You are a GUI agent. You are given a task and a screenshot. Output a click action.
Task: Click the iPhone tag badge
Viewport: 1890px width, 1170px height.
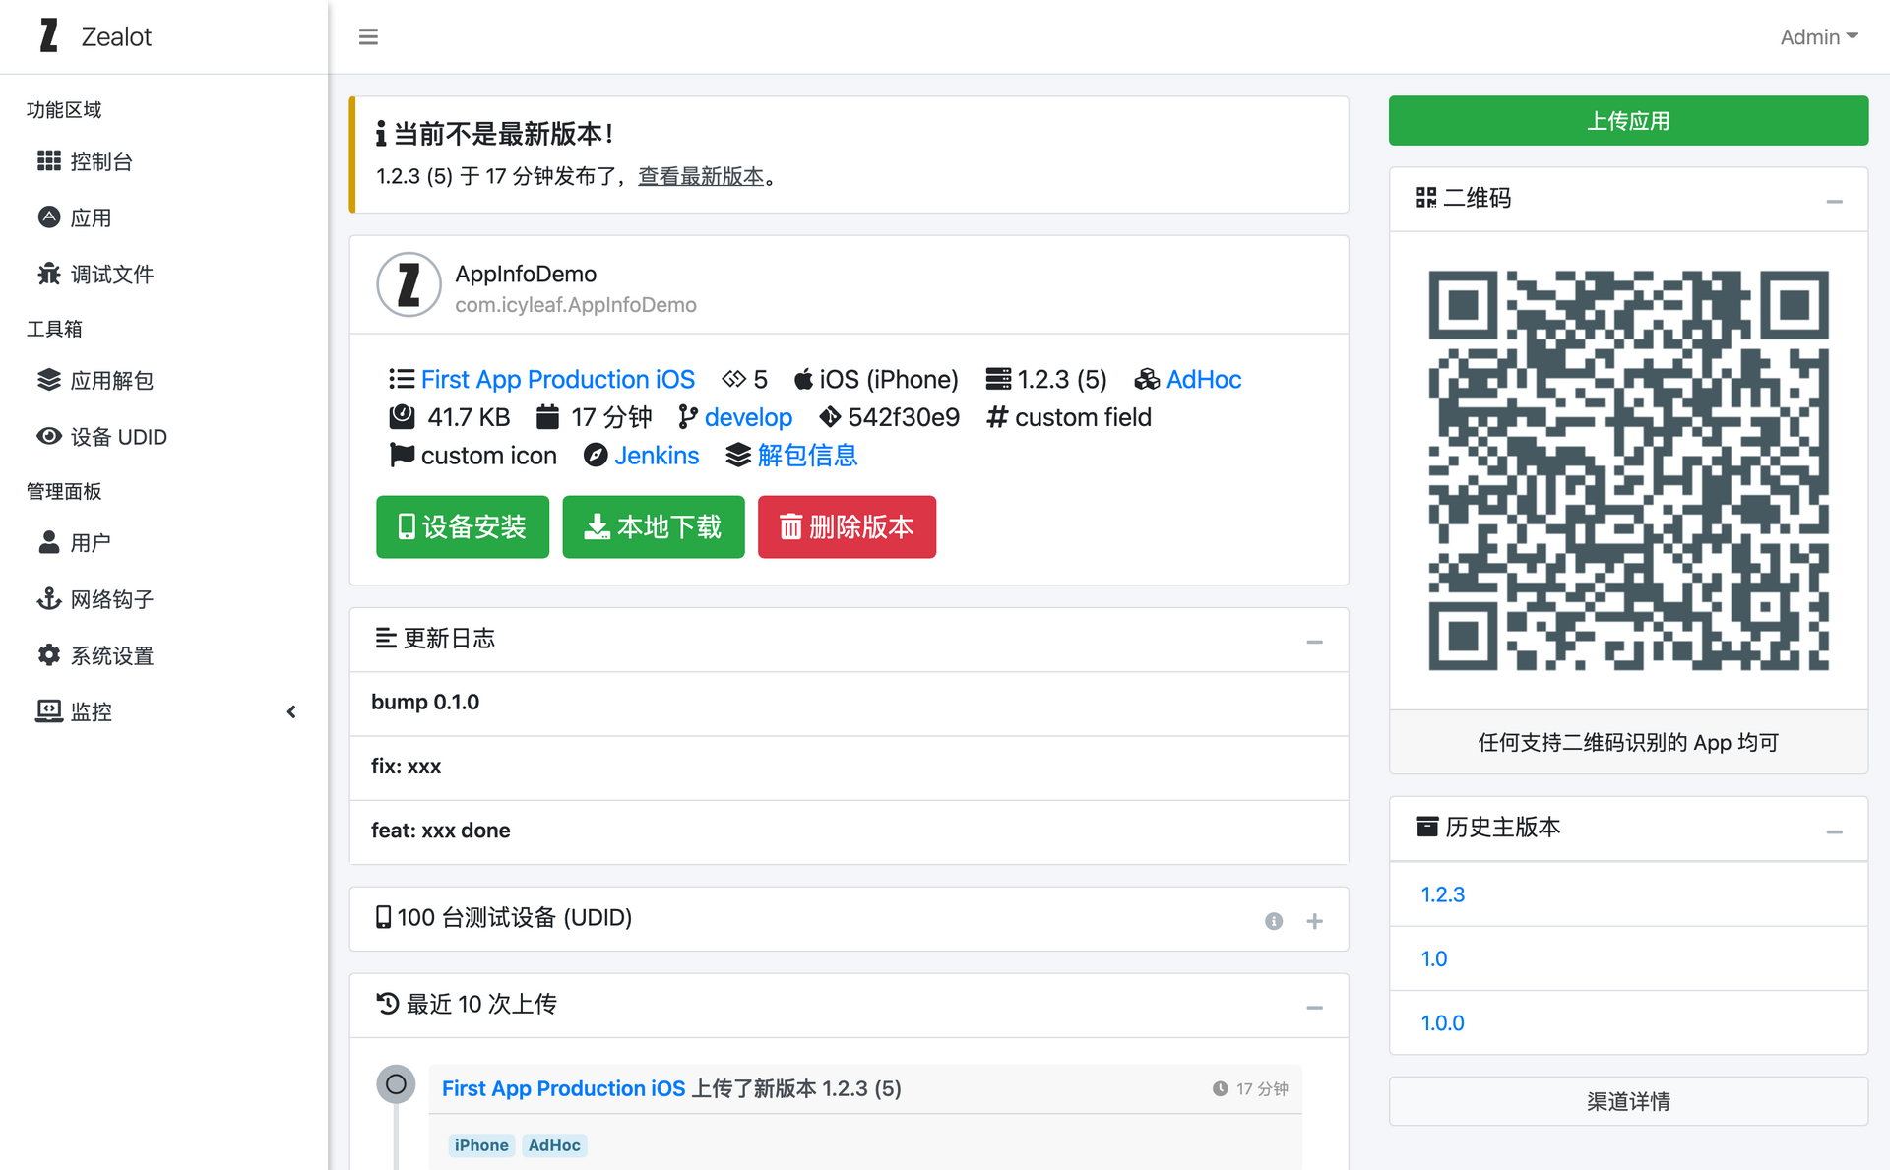tap(481, 1145)
